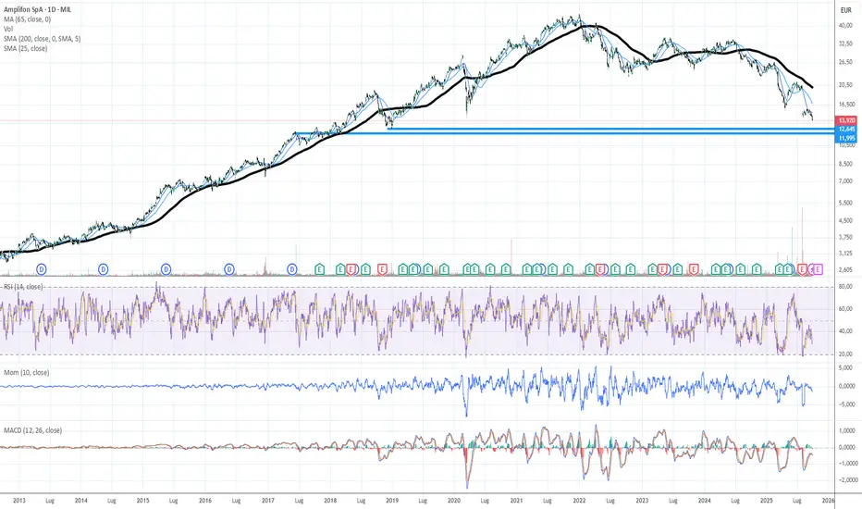Click the 7,000 value on the price axis
Viewport: 862px width, 509px height.
point(845,181)
